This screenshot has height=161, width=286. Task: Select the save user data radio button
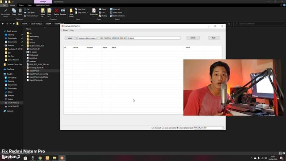click(163, 128)
